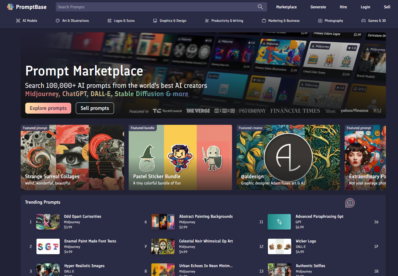Open the Strange Surreal Collages featured card
This screenshot has width=398, height=276.
72,158
